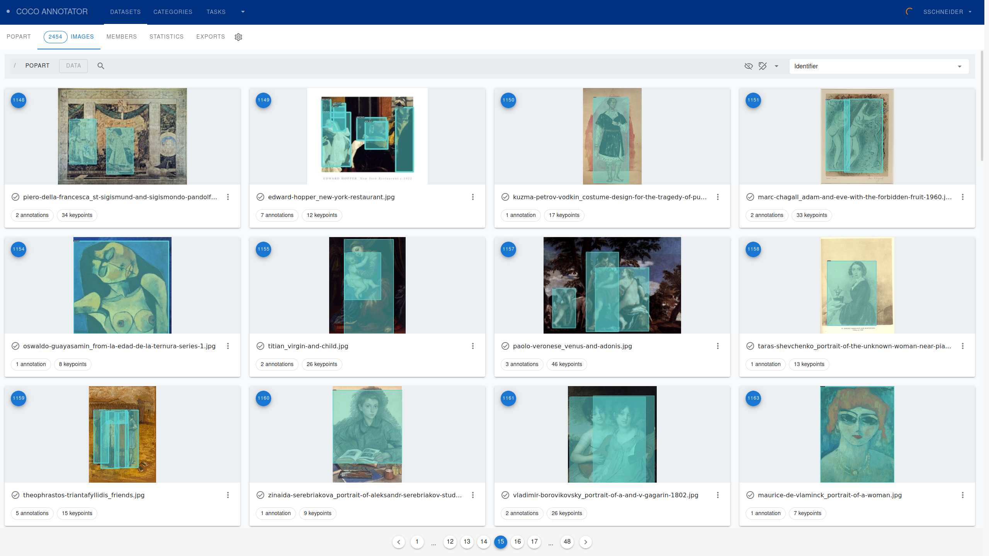Open the Categories navigation tab
989x556 pixels.
[x=173, y=12]
